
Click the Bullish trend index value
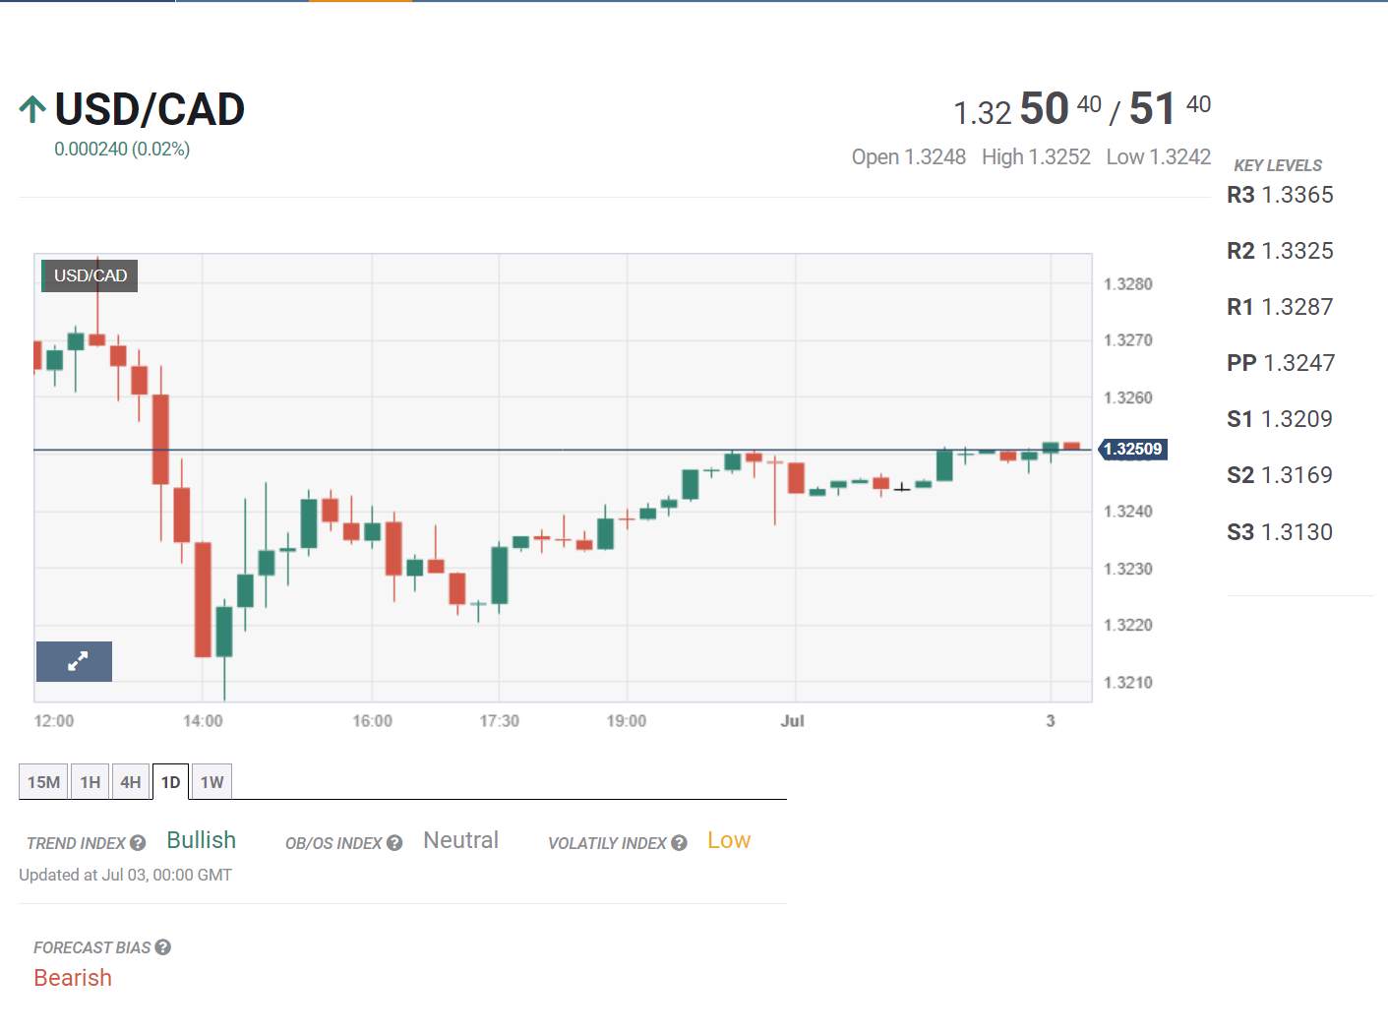(202, 840)
